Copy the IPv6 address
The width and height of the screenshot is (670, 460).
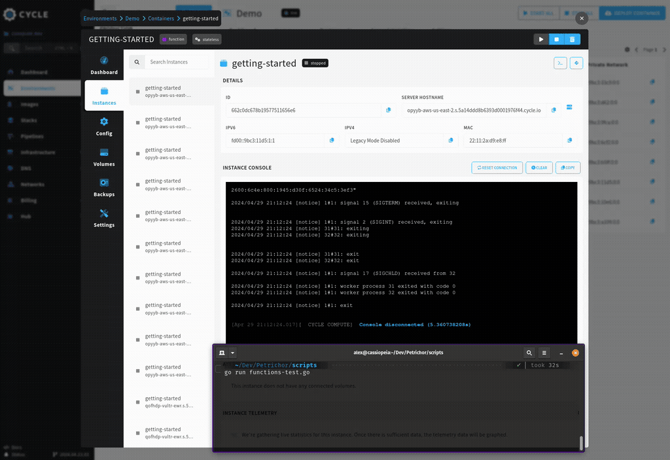(332, 140)
